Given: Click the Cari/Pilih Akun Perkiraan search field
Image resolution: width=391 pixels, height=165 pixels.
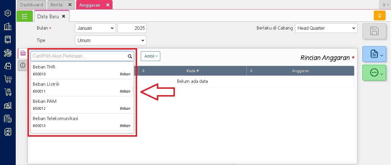Looking at the screenshot, I should coord(79,56).
